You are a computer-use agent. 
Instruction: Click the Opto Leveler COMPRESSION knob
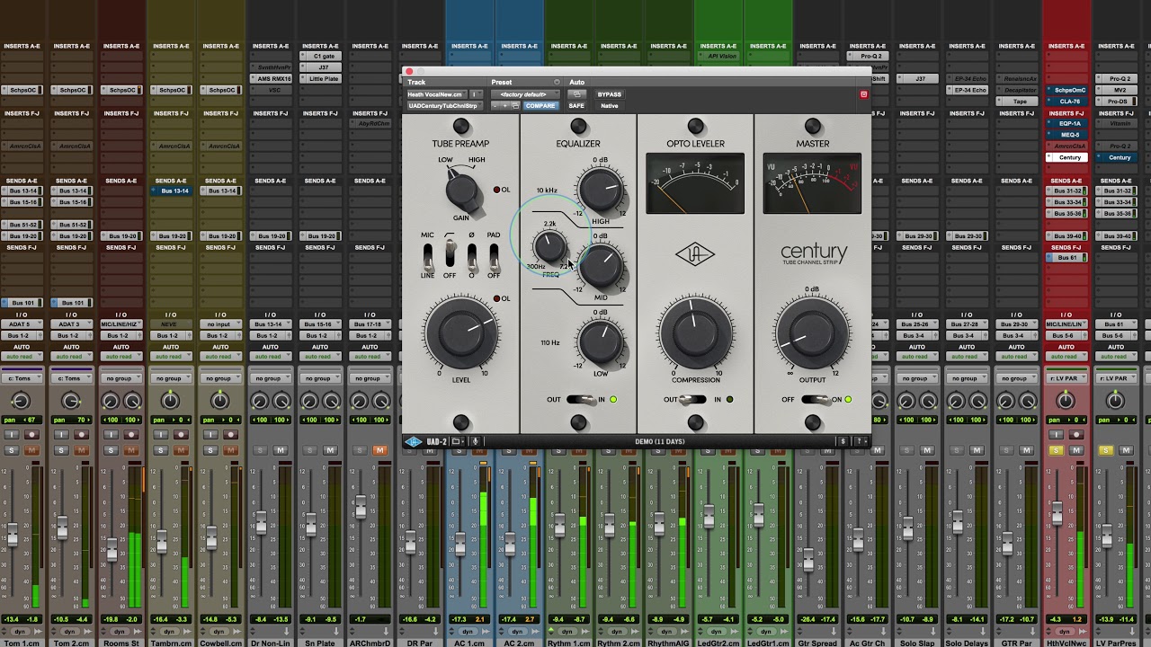[x=695, y=334]
